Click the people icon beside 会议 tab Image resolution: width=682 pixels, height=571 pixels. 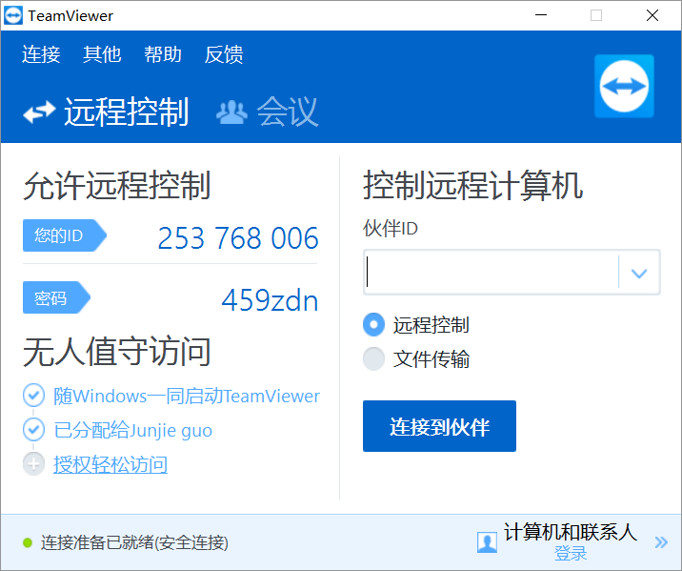[231, 112]
